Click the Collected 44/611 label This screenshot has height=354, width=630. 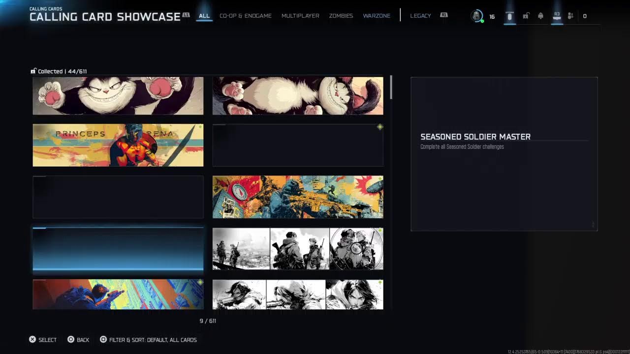[x=62, y=71]
